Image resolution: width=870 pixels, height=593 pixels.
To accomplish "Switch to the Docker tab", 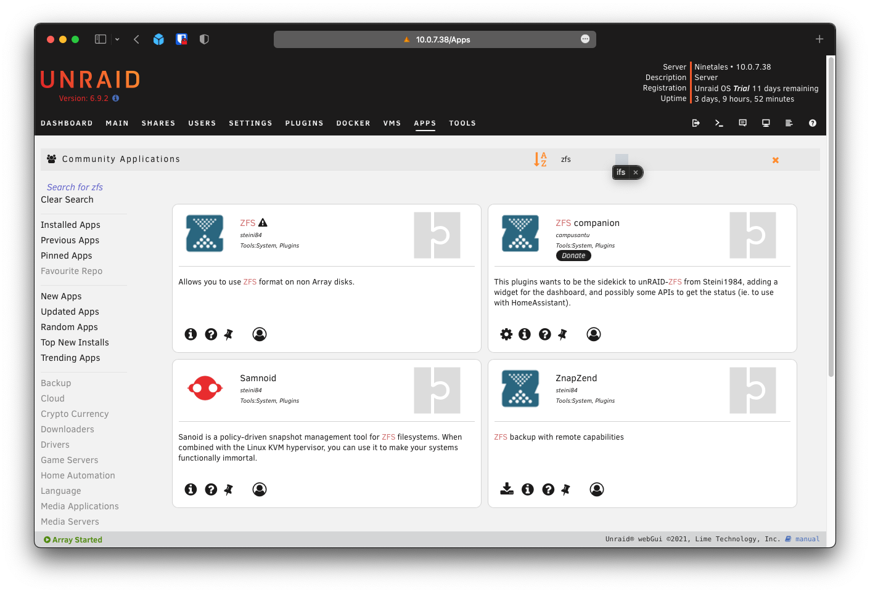I will 353,123.
